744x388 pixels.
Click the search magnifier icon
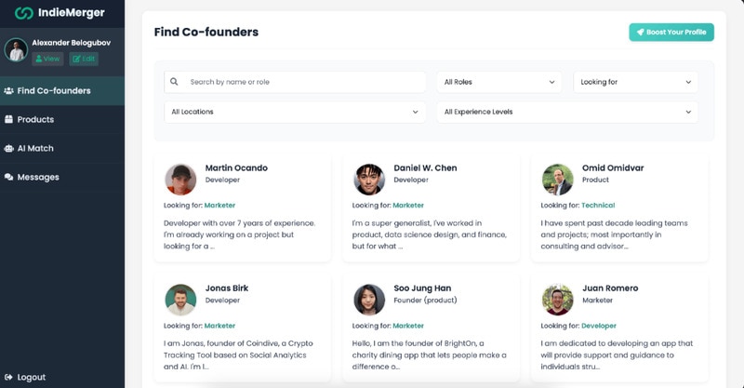pyautogui.click(x=174, y=82)
